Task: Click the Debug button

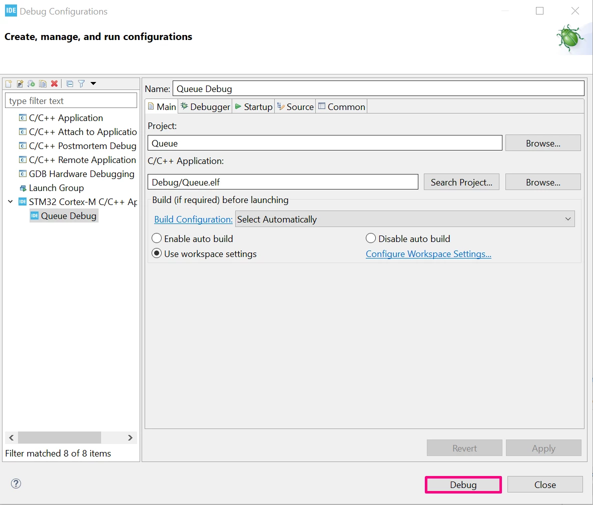Action: pos(463,484)
